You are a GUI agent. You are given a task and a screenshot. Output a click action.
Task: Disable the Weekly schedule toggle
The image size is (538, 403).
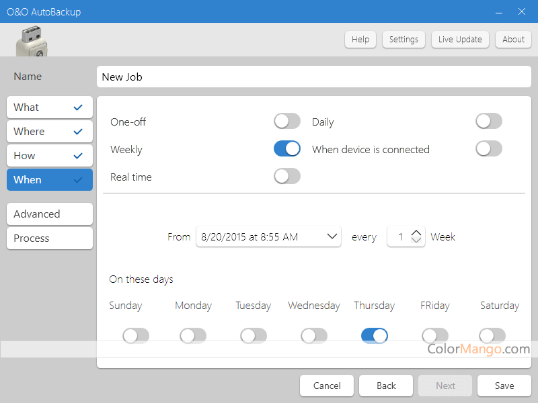point(286,149)
